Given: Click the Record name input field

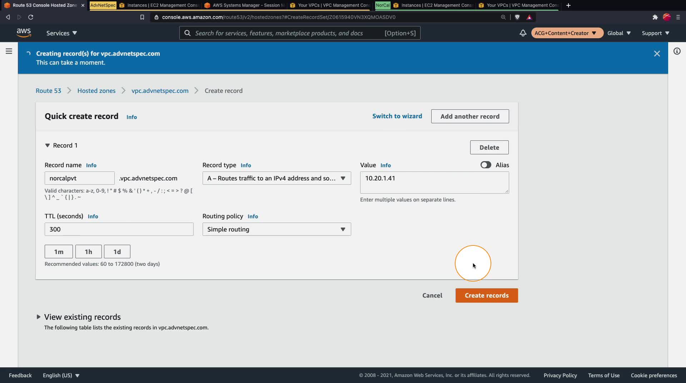Looking at the screenshot, I should tap(79, 178).
